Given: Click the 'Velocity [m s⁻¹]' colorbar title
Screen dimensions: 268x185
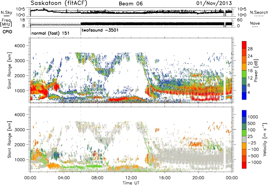Looking at the screenshot, I should 265,139.
